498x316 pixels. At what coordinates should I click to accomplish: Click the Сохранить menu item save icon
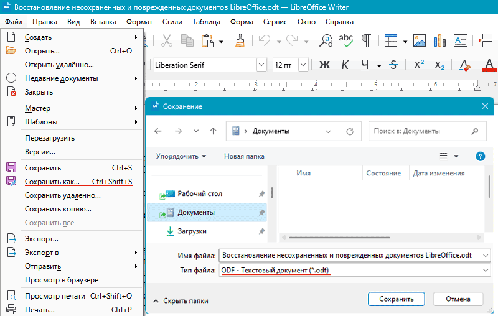pyautogui.click(x=11, y=167)
